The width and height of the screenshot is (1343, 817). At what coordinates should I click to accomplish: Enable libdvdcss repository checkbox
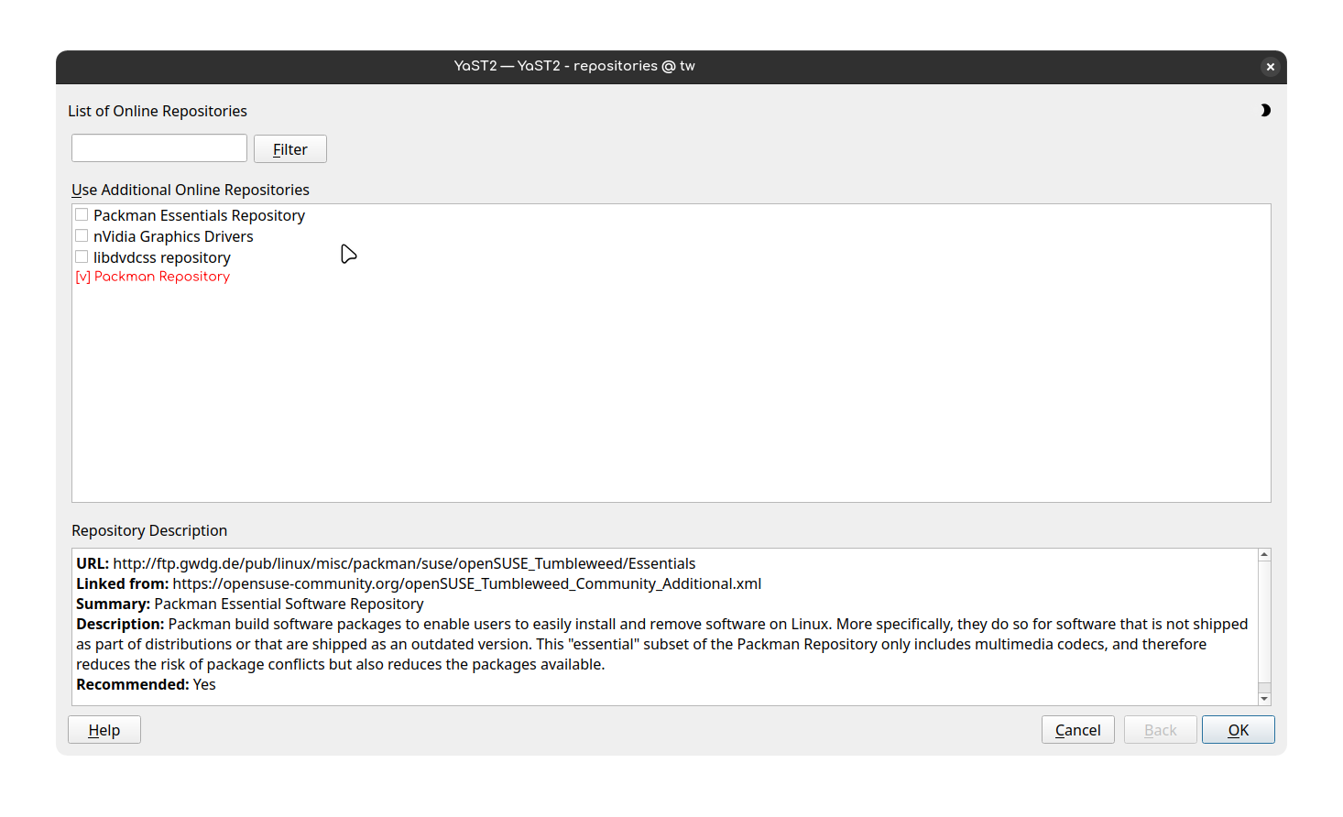pyautogui.click(x=82, y=257)
